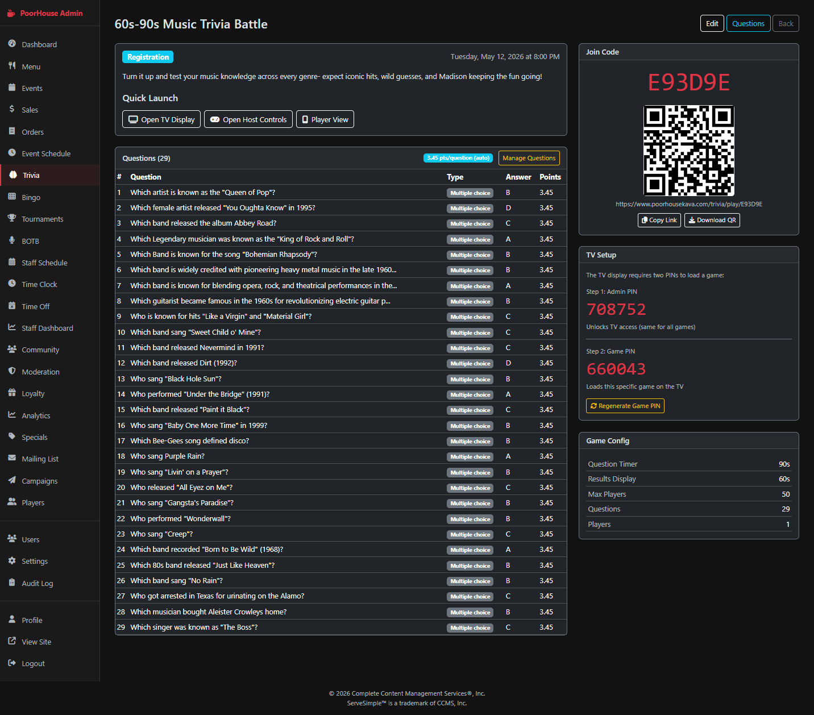Click the Edit button
Viewport: 814px width, 715px height.
[x=712, y=23]
